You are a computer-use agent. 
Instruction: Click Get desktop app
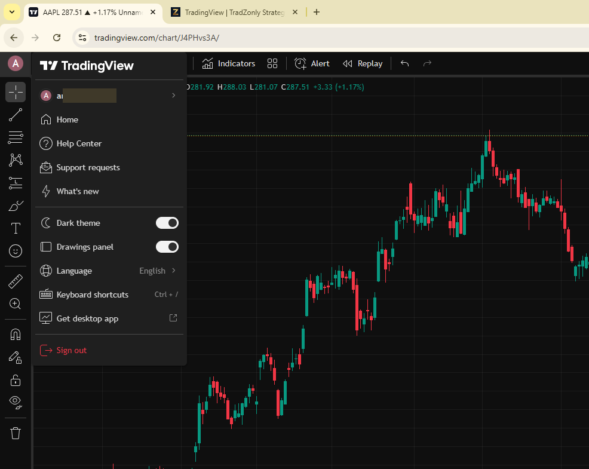click(x=109, y=318)
